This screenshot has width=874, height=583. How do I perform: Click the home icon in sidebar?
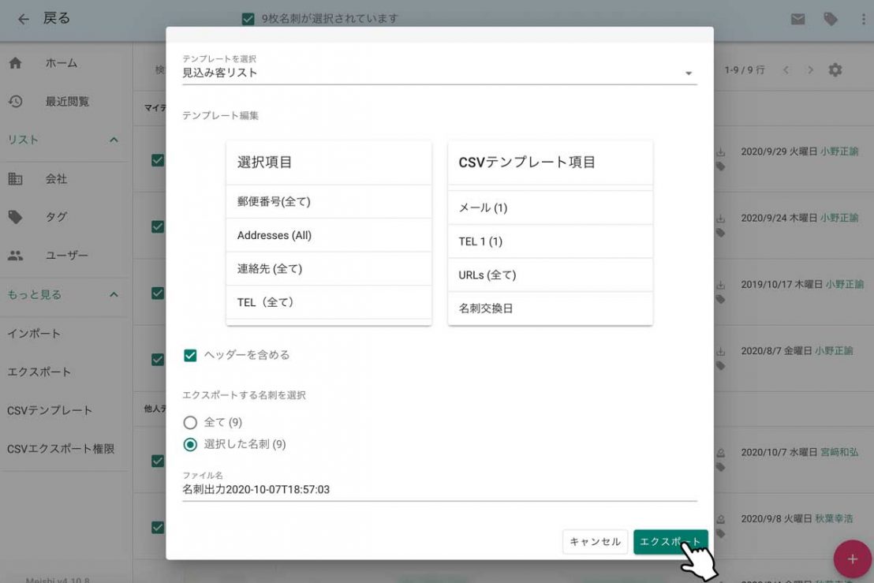(15, 63)
